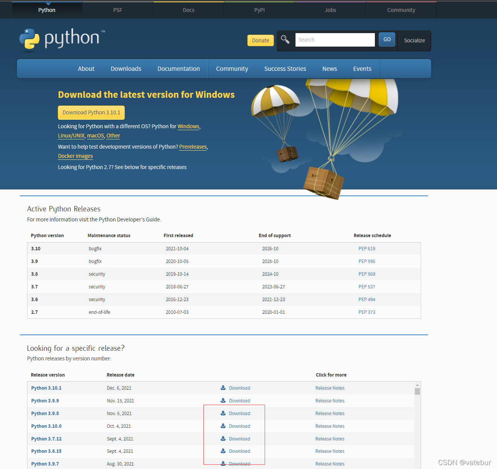Click download icon for Python 3.7.12

pyautogui.click(x=223, y=439)
